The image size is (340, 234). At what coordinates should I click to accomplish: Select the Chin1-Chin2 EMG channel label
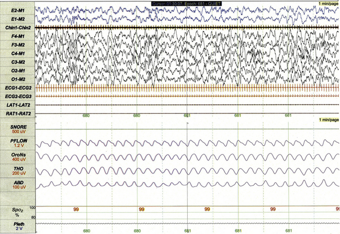[x=17, y=27]
